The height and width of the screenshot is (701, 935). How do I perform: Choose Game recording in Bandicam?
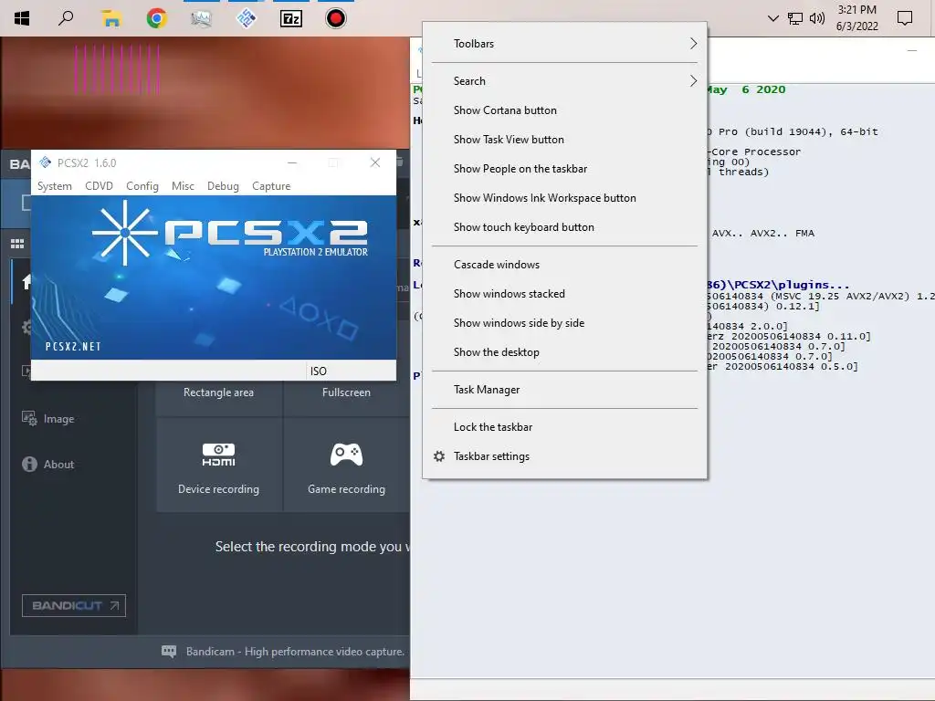[x=346, y=465]
